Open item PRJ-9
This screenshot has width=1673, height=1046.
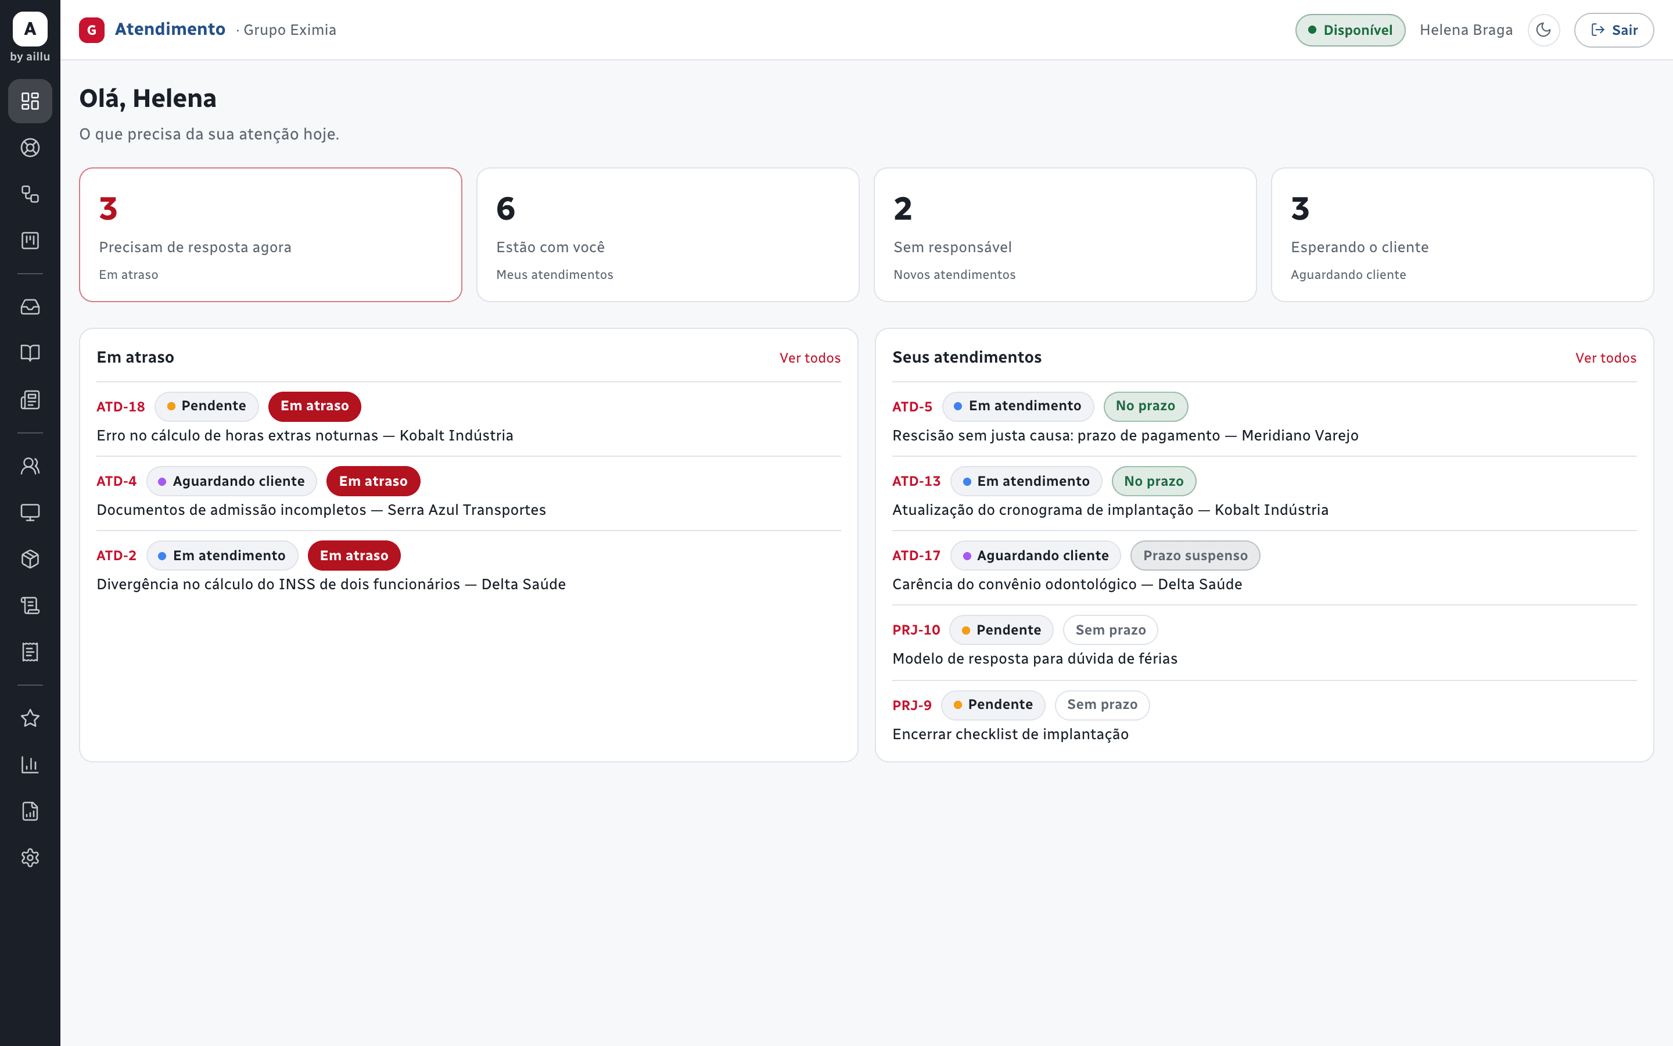(x=912, y=705)
